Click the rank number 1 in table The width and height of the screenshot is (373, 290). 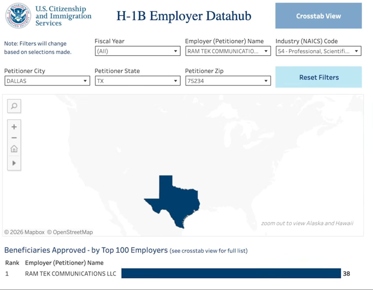[7, 274]
